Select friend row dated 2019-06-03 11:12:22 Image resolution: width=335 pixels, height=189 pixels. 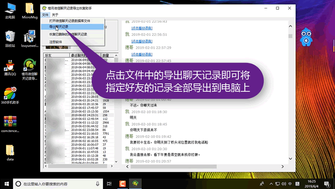coord(79,123)
